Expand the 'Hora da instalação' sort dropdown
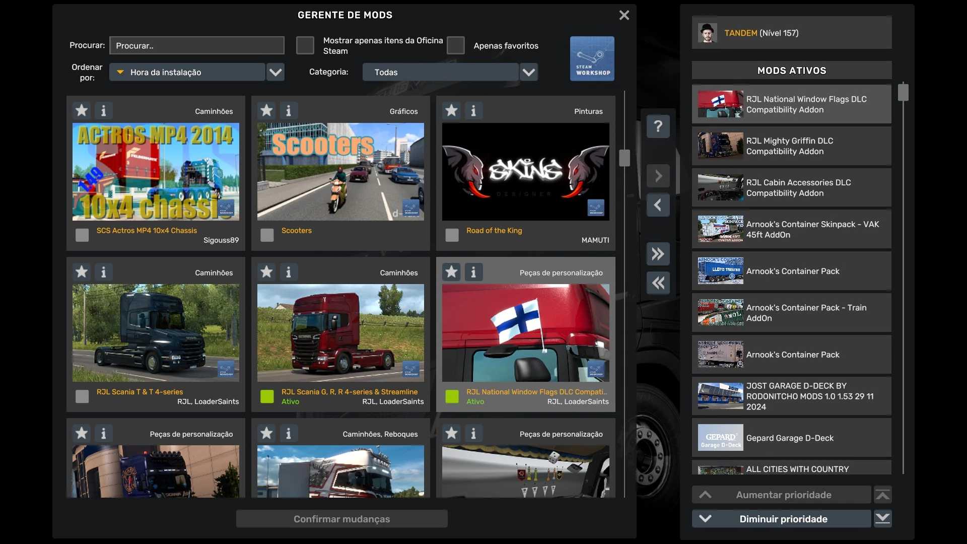Viewport: 967px width, 544px height. [275, 72]
